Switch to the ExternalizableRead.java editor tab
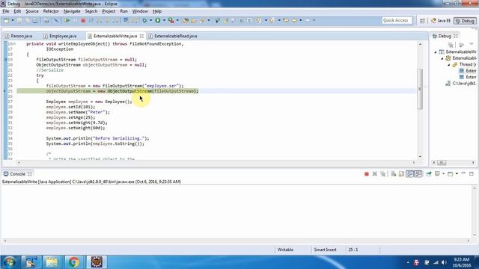Screen dimensions: 479x269 click(173, 36)
